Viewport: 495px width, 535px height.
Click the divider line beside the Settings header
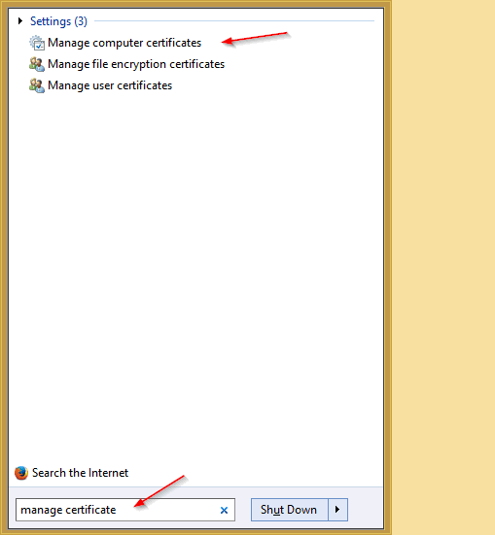click(234, 21)
